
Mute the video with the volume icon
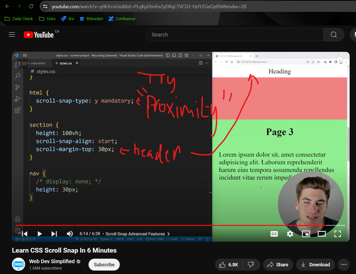click(x=70, y=234)
